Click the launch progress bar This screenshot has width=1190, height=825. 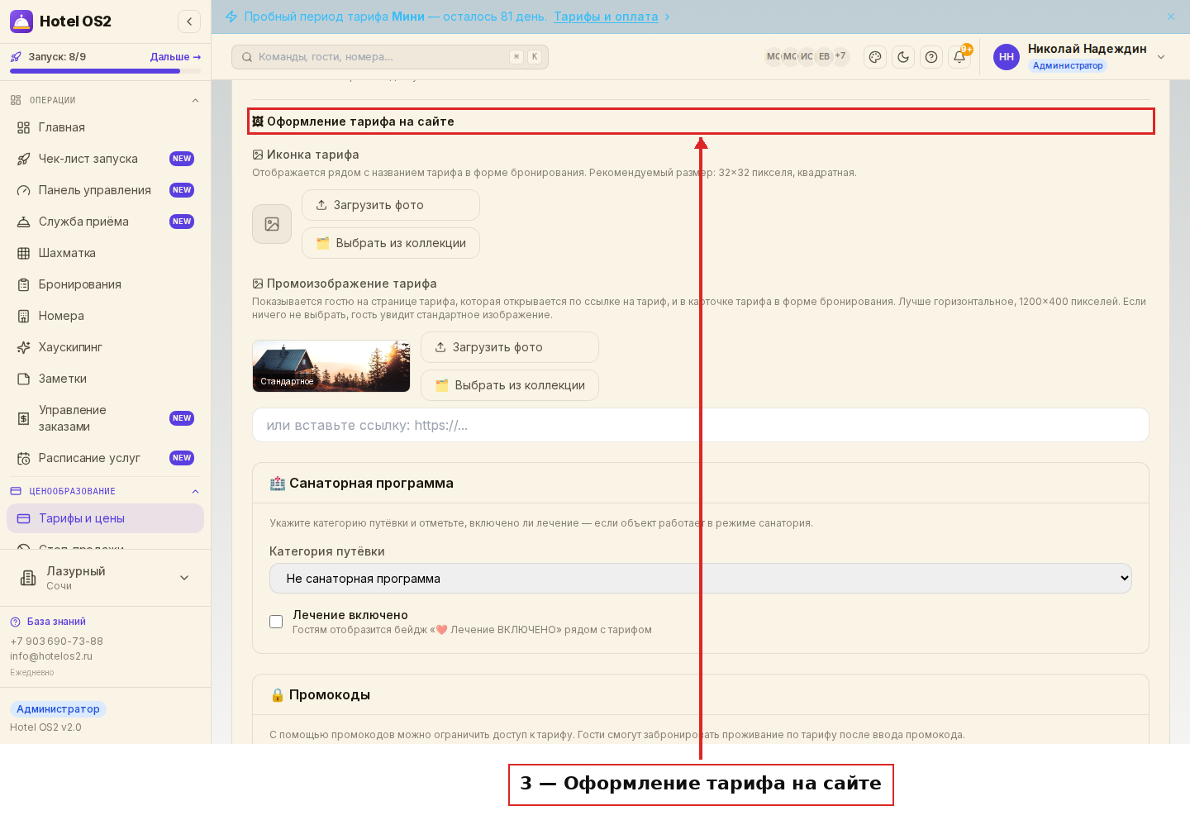pos(106,71)
